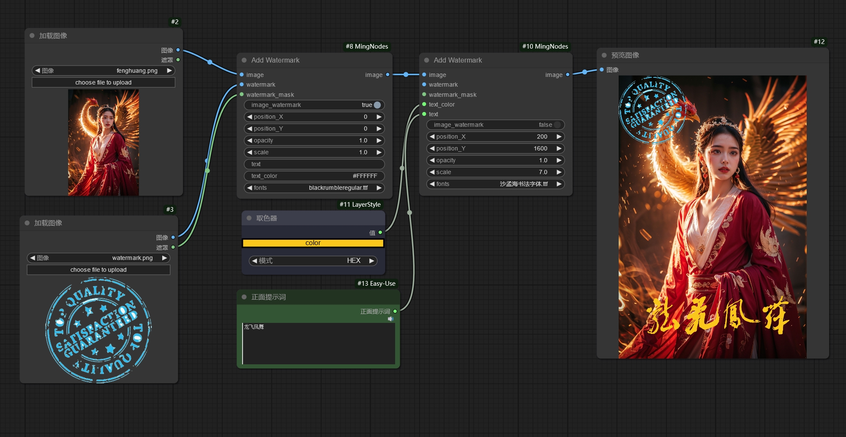Click the 遮罩 output port of fenghuang node
This screenshot has height=437, width=846.
click(x=178, y=60)
